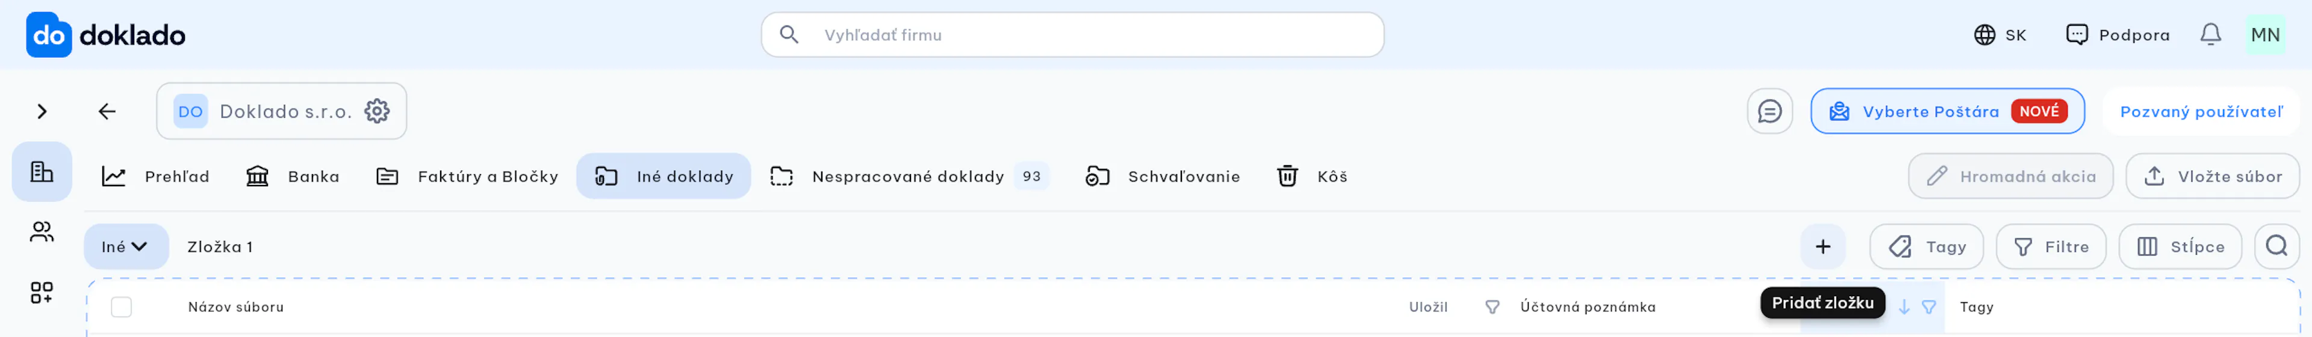Add a folder with the plus icon

1822,246
